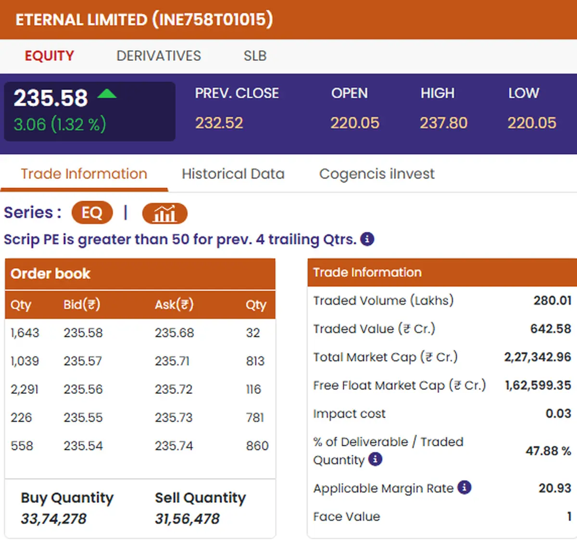This screenshot has width=577, height=545.
Task: Click the low value under LOW
Action: 532,123
